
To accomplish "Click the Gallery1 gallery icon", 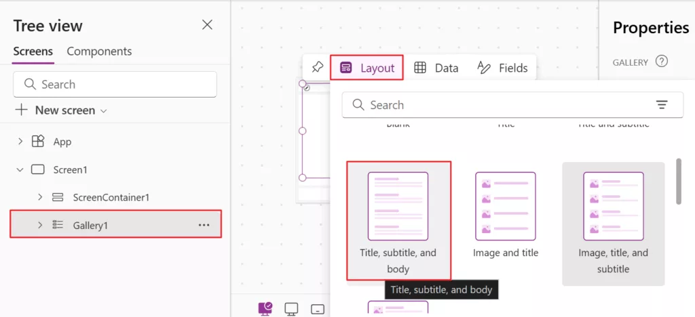I will tap(58, 225).
